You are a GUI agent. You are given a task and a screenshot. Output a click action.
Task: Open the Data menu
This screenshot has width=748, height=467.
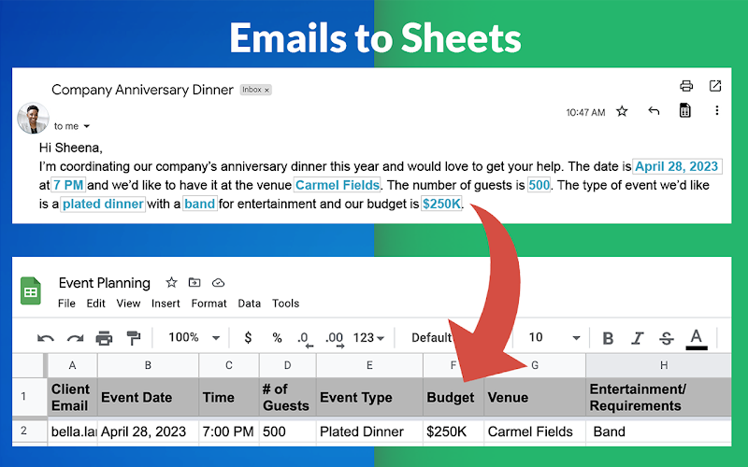[249, 304]
